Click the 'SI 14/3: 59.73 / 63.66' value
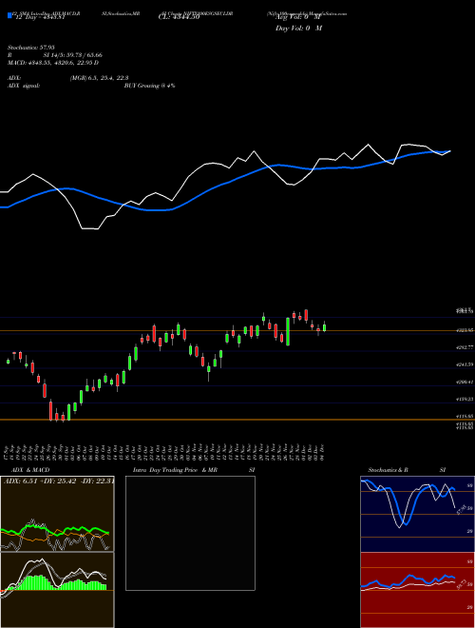The image size is (475, 628). [x=73, y=55]
